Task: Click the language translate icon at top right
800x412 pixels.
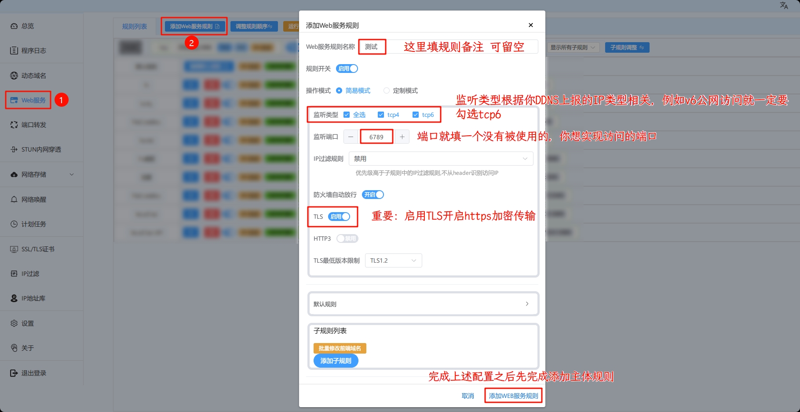Action: tap(784, 5)
